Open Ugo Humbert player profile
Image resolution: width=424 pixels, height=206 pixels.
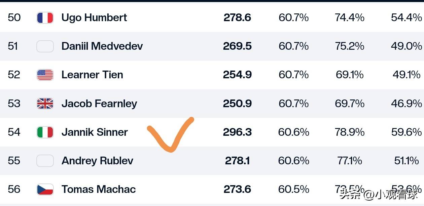click(x=94, y=17)
